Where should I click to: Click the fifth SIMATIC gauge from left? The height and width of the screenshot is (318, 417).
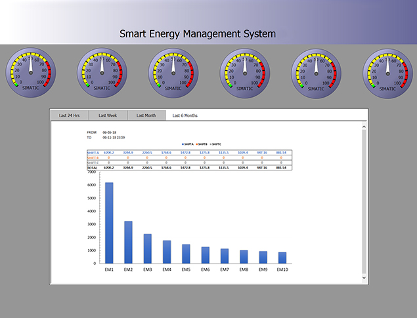coord(316,72)
